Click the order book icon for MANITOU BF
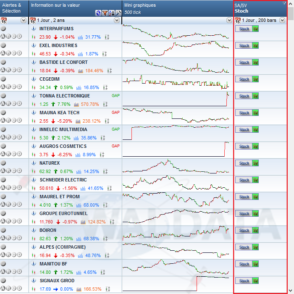Viewport: 294px width, 294px height. (103, 272)
